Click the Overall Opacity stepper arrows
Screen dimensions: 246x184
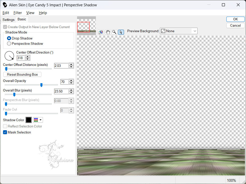pos(71,82)
